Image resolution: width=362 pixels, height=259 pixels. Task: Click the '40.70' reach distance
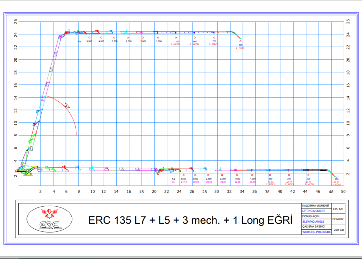289,182
